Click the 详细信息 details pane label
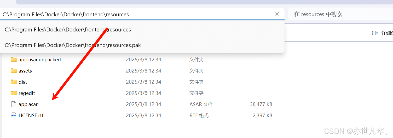 (387, 33)
